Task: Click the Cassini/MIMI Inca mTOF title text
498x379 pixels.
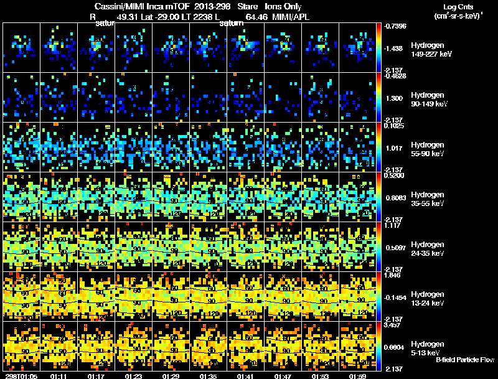Action: pyautogui.click(x=142, y=6)
